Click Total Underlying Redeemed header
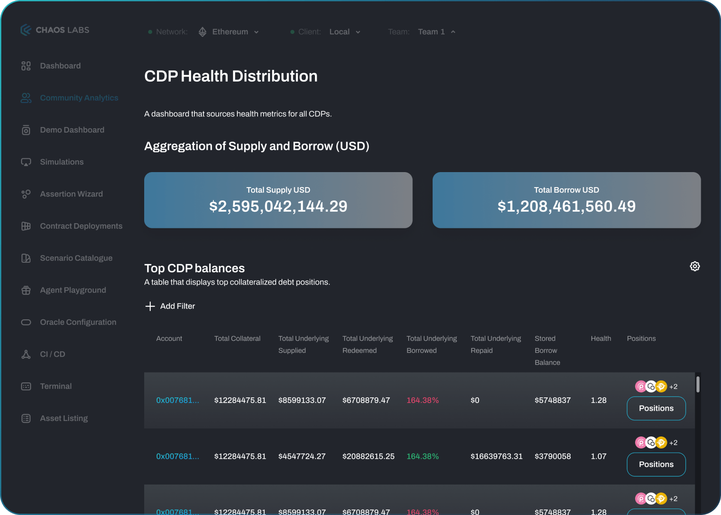 (x=368, y=345)
